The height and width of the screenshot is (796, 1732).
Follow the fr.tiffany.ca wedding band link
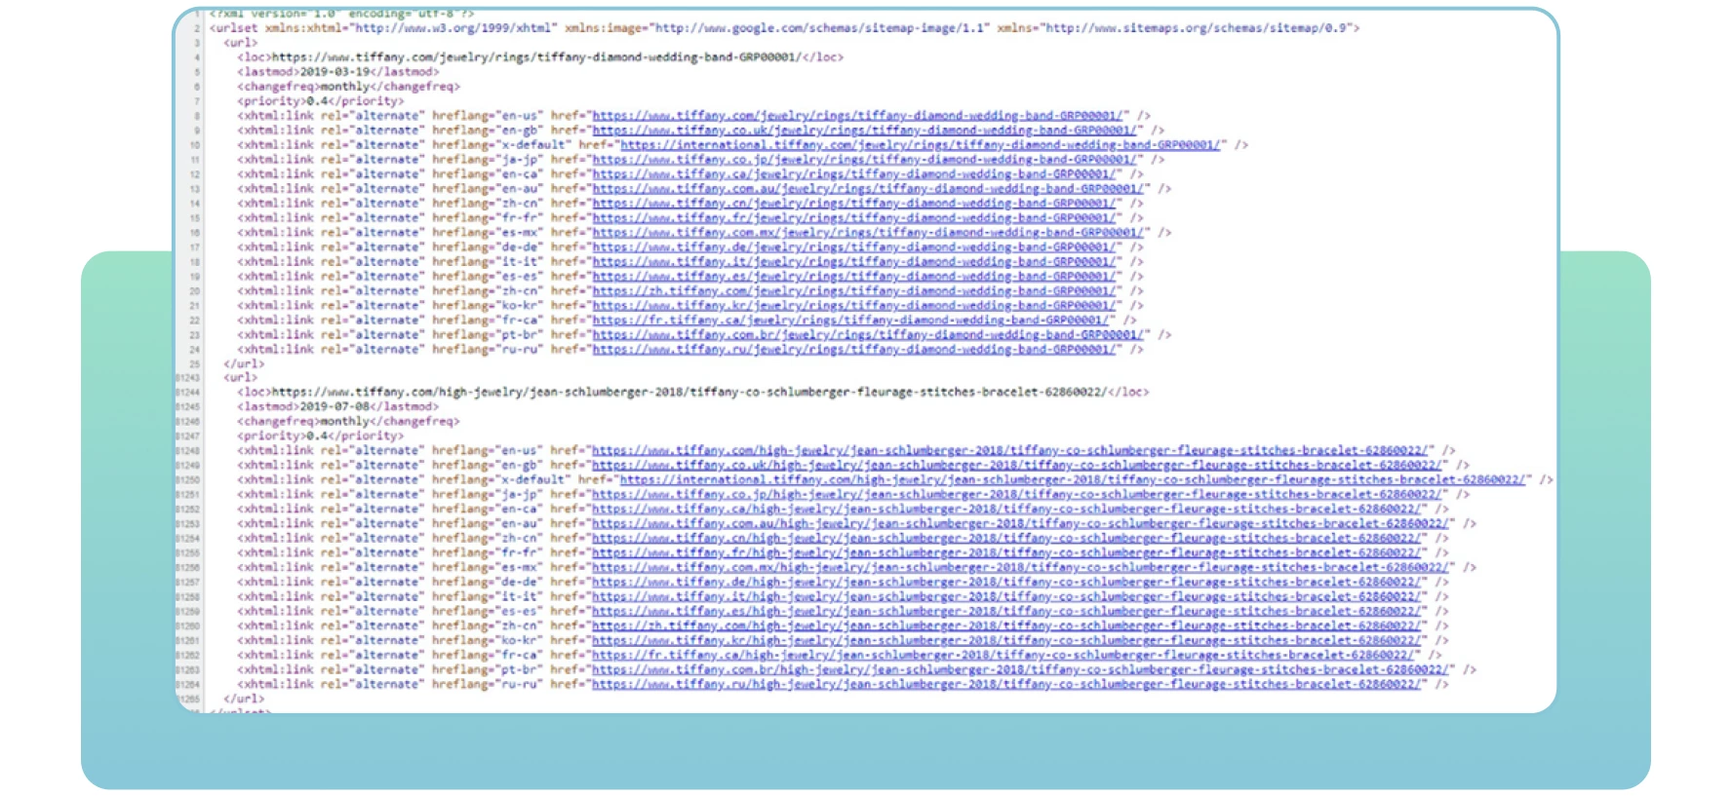[x=850, y=320]
